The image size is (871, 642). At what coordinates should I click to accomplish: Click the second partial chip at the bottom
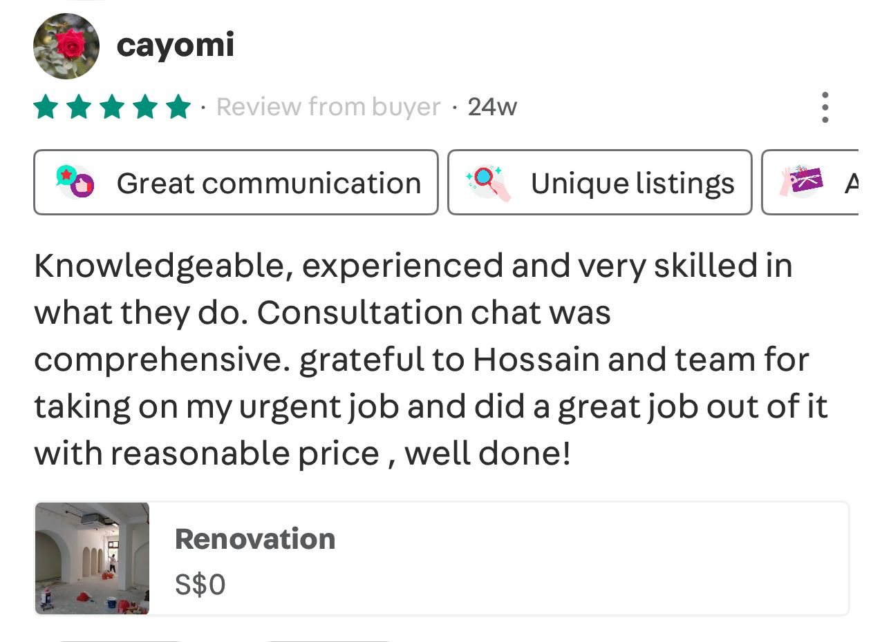point(329,639)
